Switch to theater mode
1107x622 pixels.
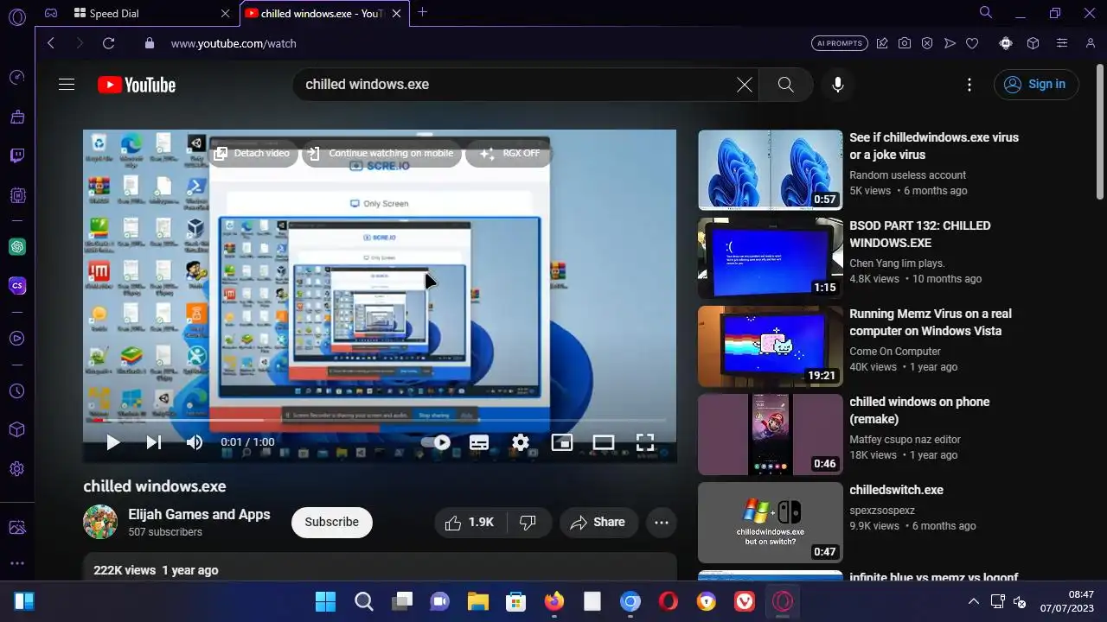coord(604,442)
